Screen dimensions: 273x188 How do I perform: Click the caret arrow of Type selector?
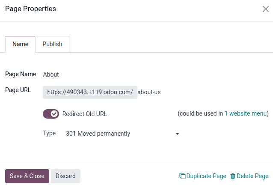177,134
